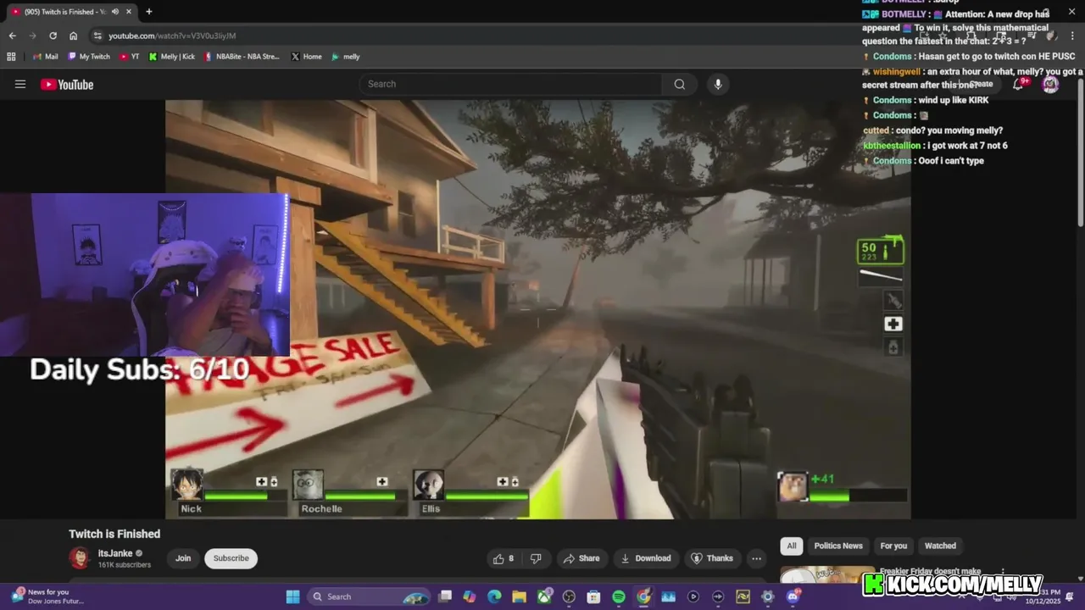The height and width of the screenshot is (610, 1085).
Task: Switch to Chrome on the taskbar
Action: point(643,596)
